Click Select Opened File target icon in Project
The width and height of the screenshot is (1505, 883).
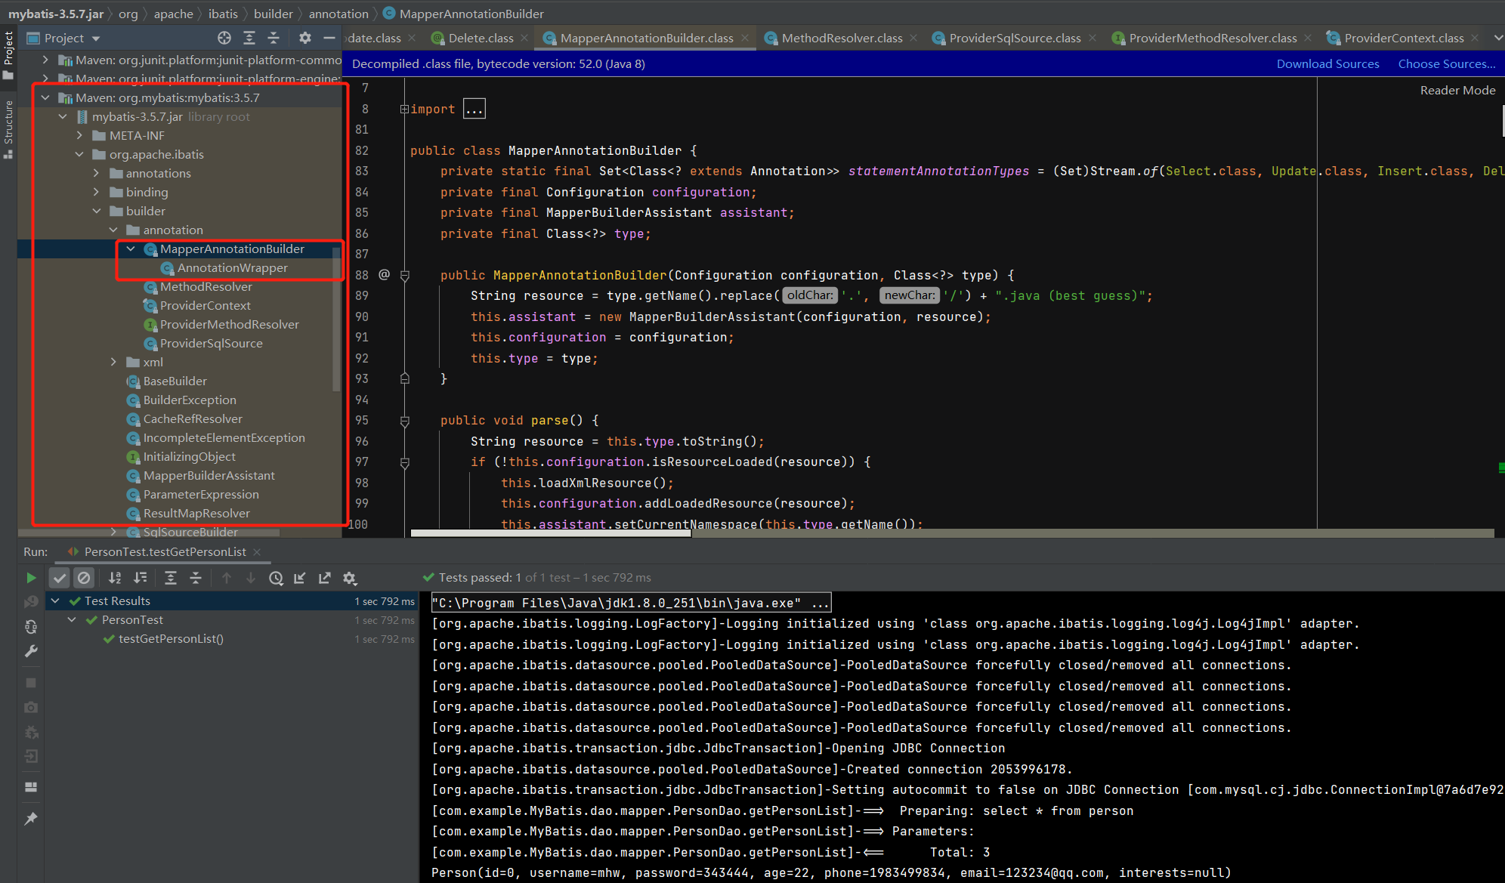(x=224, y=38)
